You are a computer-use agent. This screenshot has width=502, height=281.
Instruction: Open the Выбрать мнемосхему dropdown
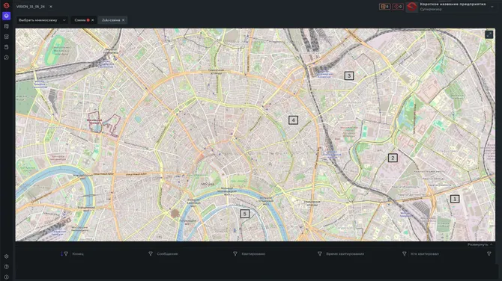(42, 20)
